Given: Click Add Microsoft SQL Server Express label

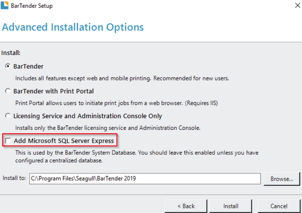Looking at the screenshot, I should tap(64, 141).
